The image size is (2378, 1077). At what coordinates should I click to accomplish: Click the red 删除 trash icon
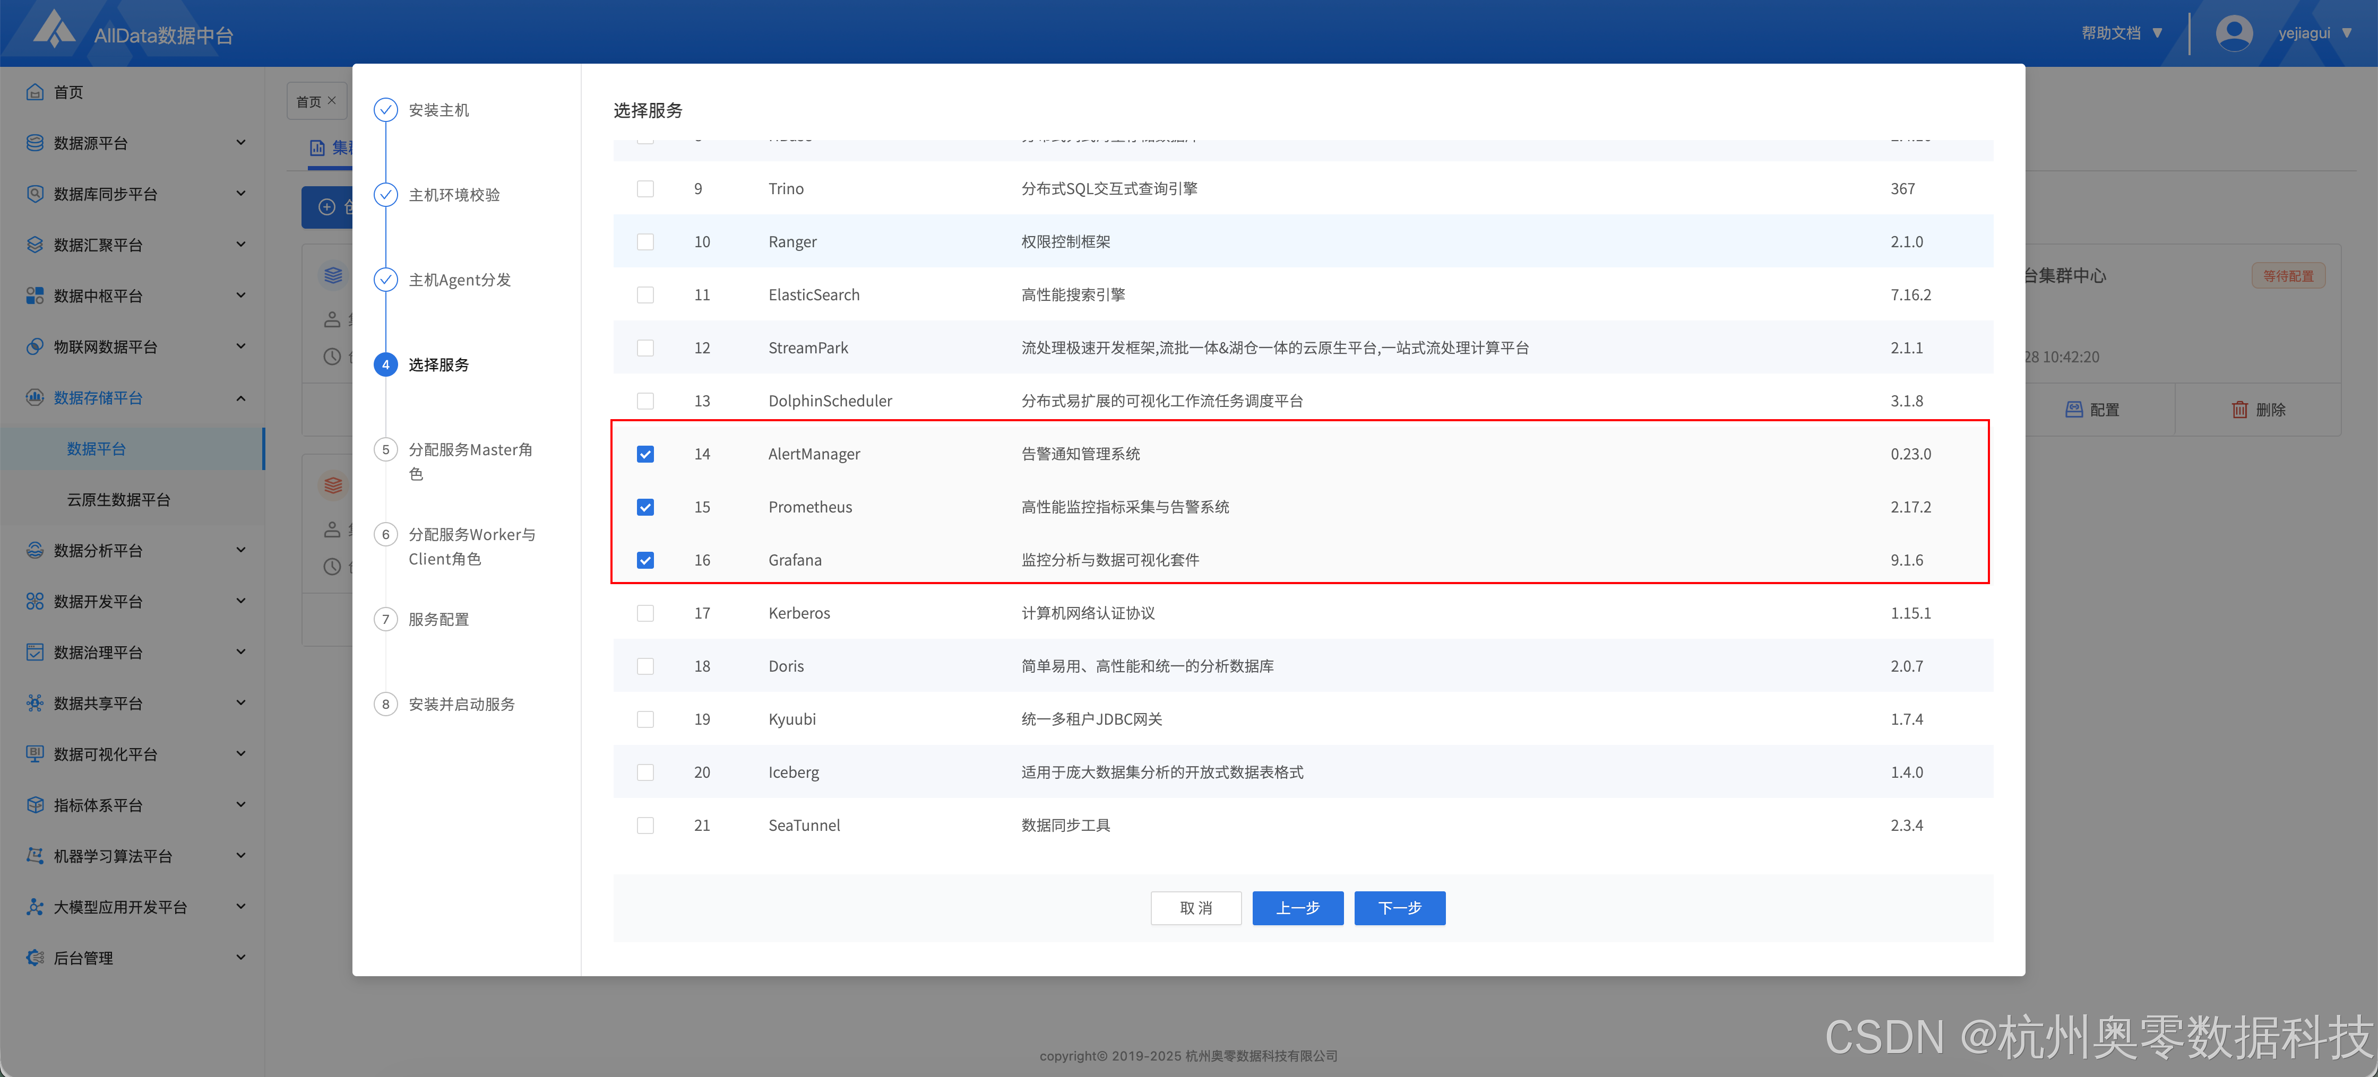pos(2238,410)
